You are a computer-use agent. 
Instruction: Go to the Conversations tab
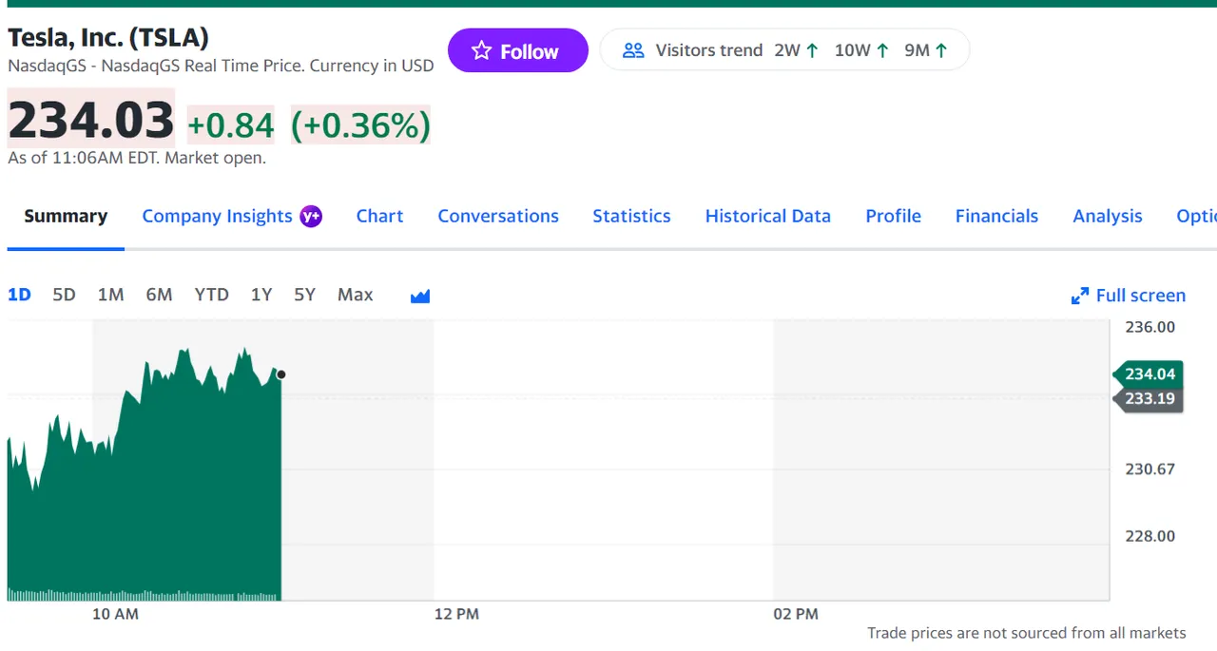[x=498, y=216]
